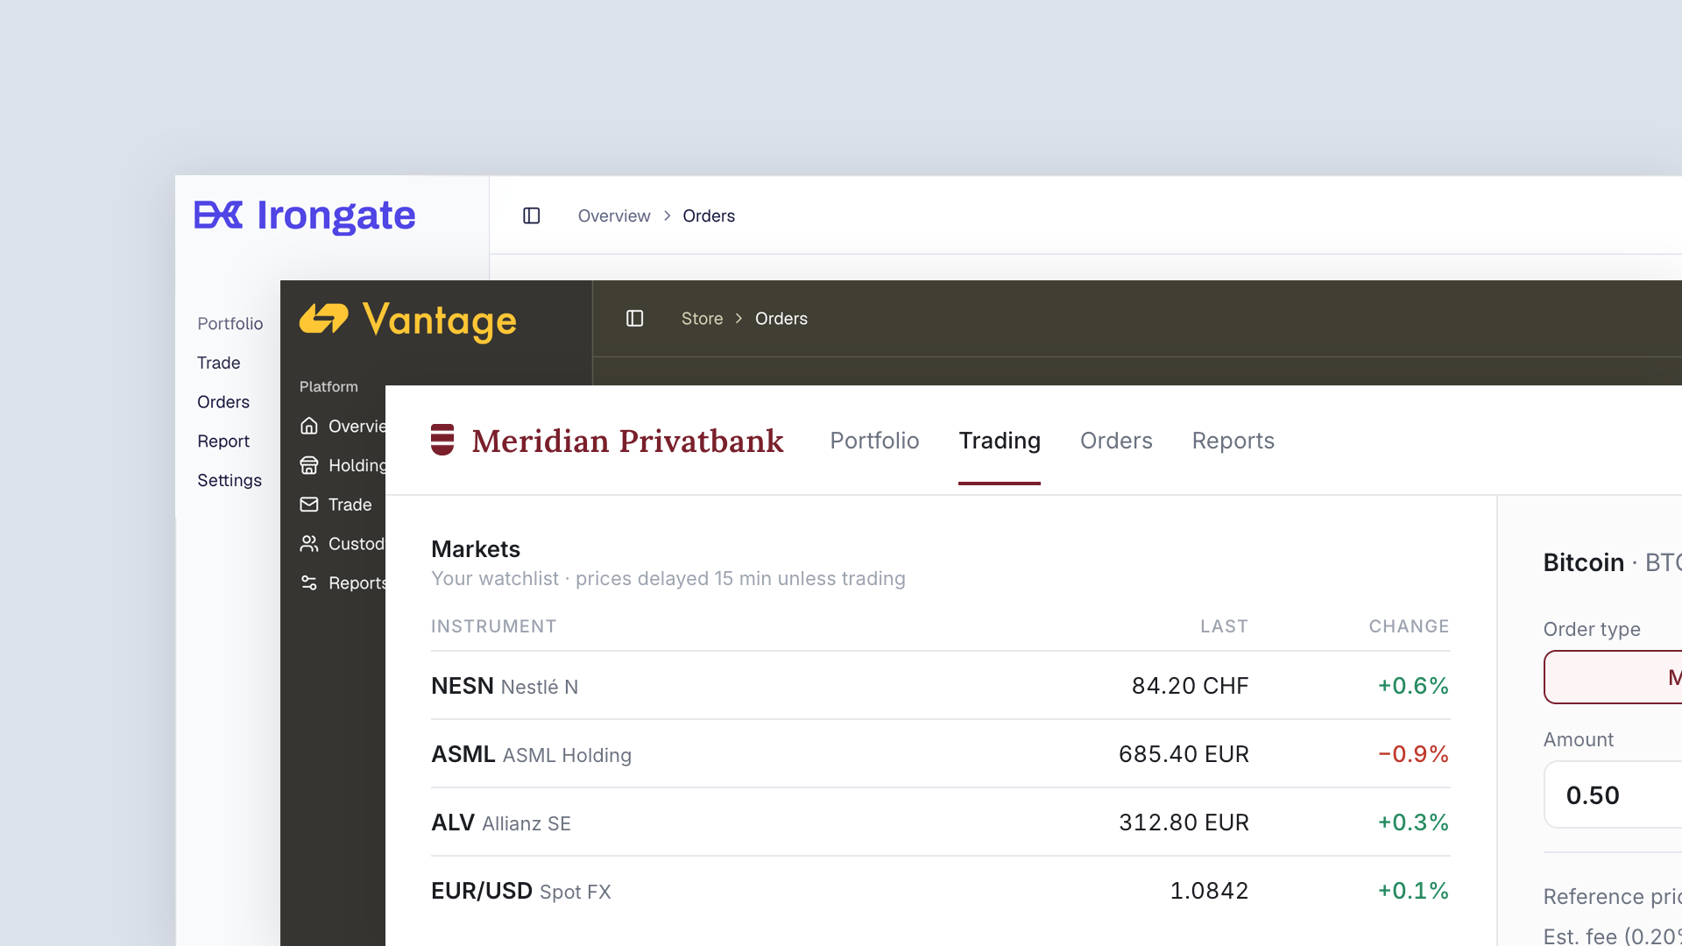Click the 312.80 EUR last price
The image size is (1682, 946).
point(1184,822)
